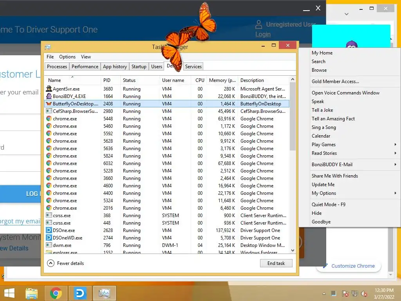
Task: Select the explorer.exe process row
Action: 167,252
